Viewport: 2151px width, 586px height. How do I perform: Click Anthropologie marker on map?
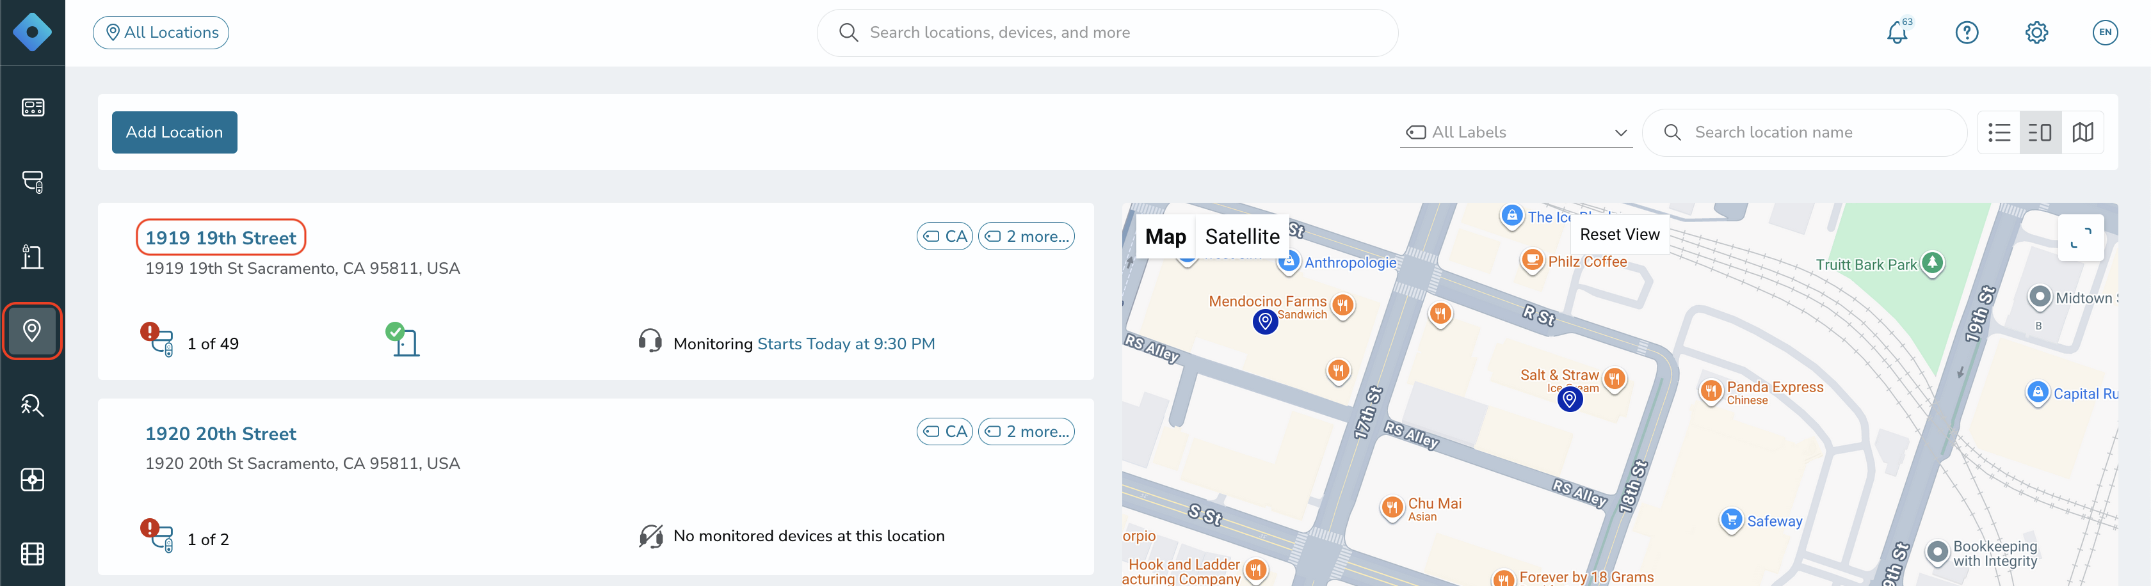pos(1289,263)
